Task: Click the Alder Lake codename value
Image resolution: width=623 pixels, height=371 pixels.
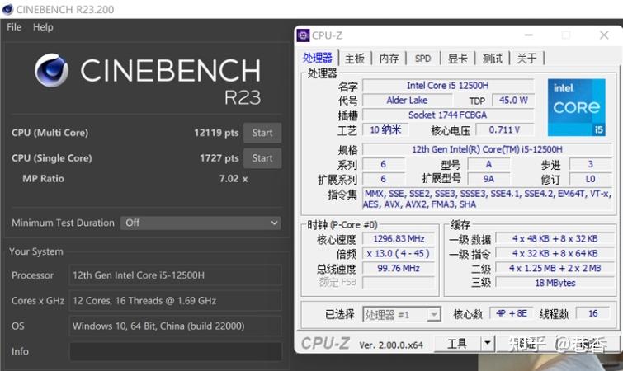Action: pos(407,101)
